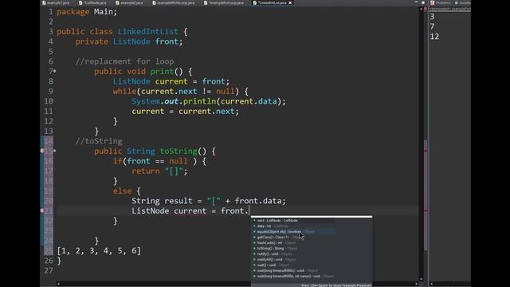Open the Problems view tab

441,2
